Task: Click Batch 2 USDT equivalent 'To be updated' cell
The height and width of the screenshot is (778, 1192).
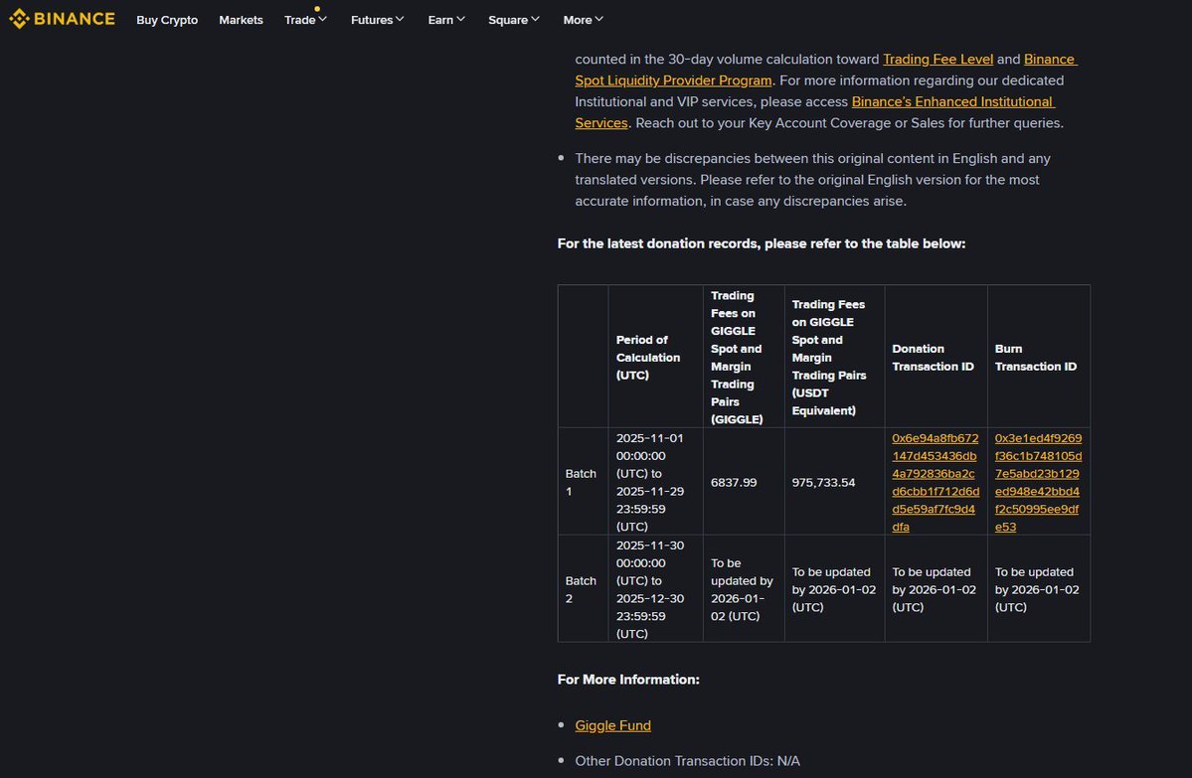Action: pos(834,589)
